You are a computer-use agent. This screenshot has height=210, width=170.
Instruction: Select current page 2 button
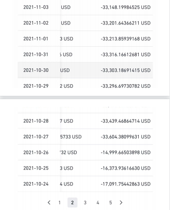[x=72, y=202]
